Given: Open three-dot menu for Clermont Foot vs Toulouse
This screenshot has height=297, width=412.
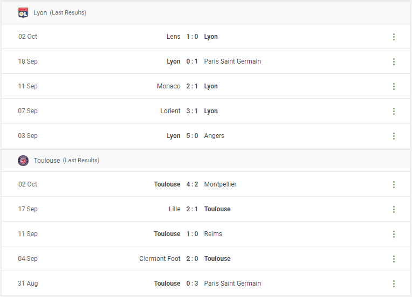Looking at the screenshot, I should (x=394, y=259).
